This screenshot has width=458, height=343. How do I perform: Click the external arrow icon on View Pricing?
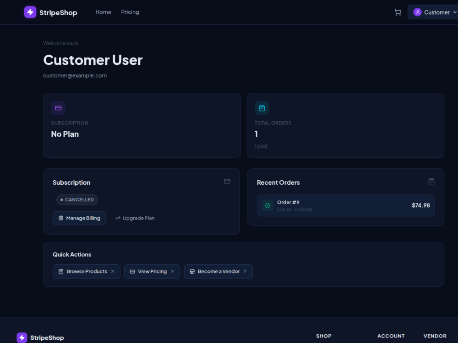172,272
